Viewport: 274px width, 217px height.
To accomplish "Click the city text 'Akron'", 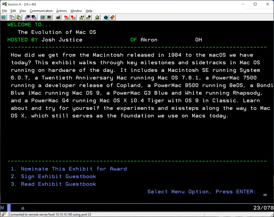I will pyautogui.click(x=149, y=40).
